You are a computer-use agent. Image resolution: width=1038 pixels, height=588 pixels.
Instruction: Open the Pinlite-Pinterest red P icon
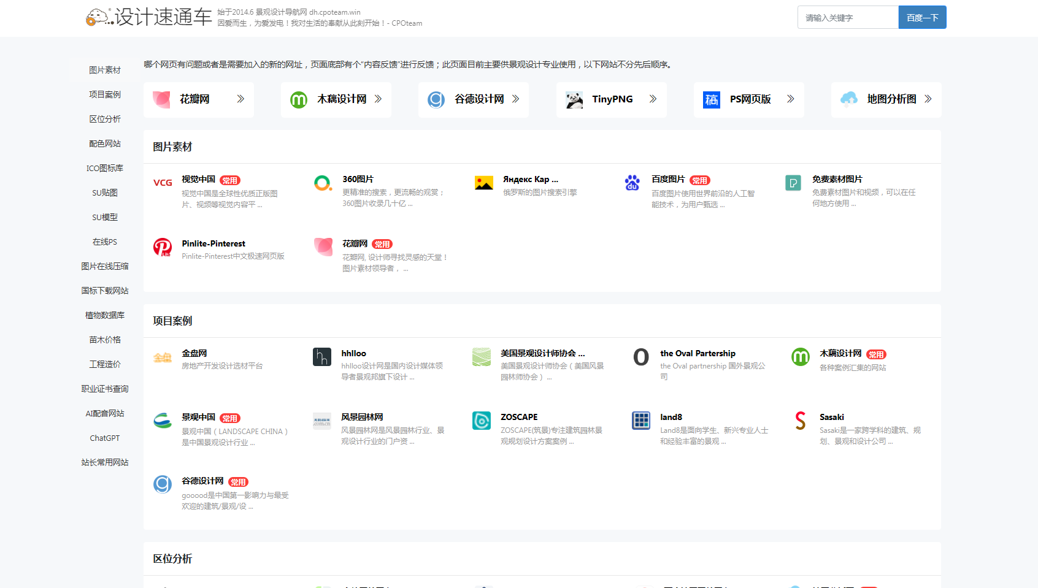pyautogui.click(x=163, y=247)
